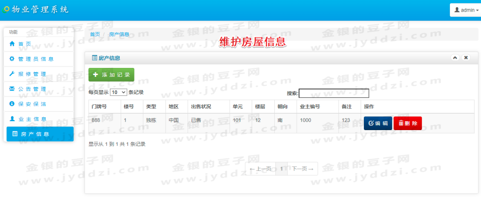Select page 1 in pagination
Viewport: 481px width, 198px height.
point(281,169)
